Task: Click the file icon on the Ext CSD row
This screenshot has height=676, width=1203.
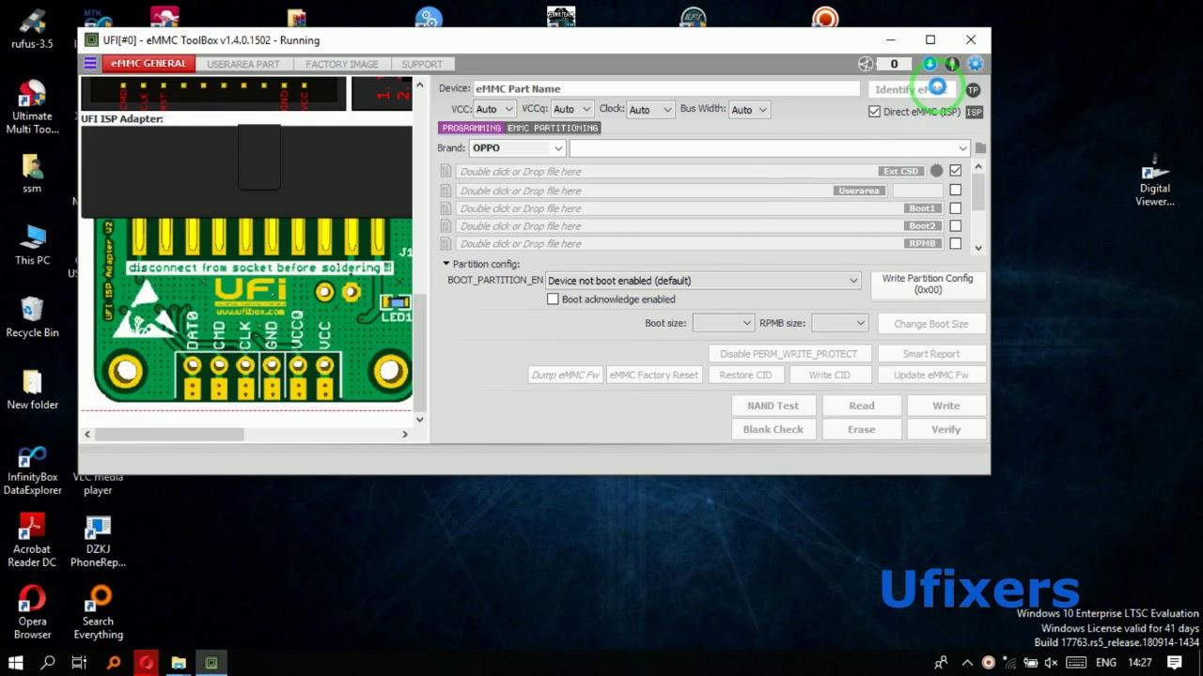Action: (x=446, y=172)
